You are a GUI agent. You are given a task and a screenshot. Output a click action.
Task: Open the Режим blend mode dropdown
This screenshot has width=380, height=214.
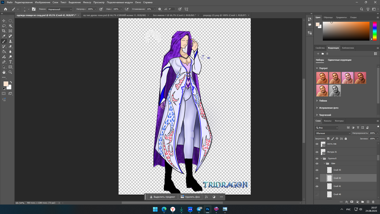coord(59,9)
